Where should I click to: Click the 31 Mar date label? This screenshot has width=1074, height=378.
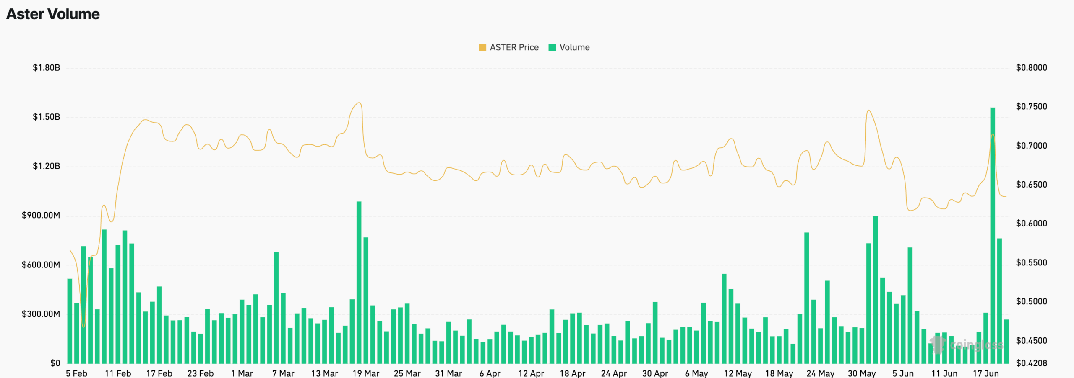448,373
